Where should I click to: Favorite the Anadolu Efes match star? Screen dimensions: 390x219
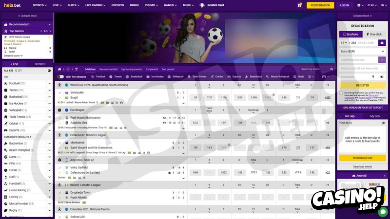coord(59,123)
